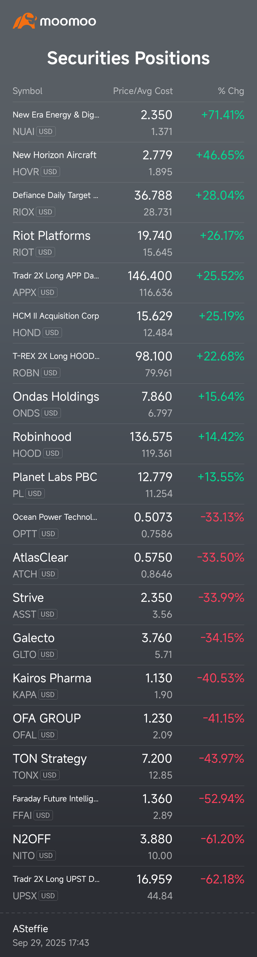
Task: Open the Riot Platforms position
Action: click(x=52, y=236)
